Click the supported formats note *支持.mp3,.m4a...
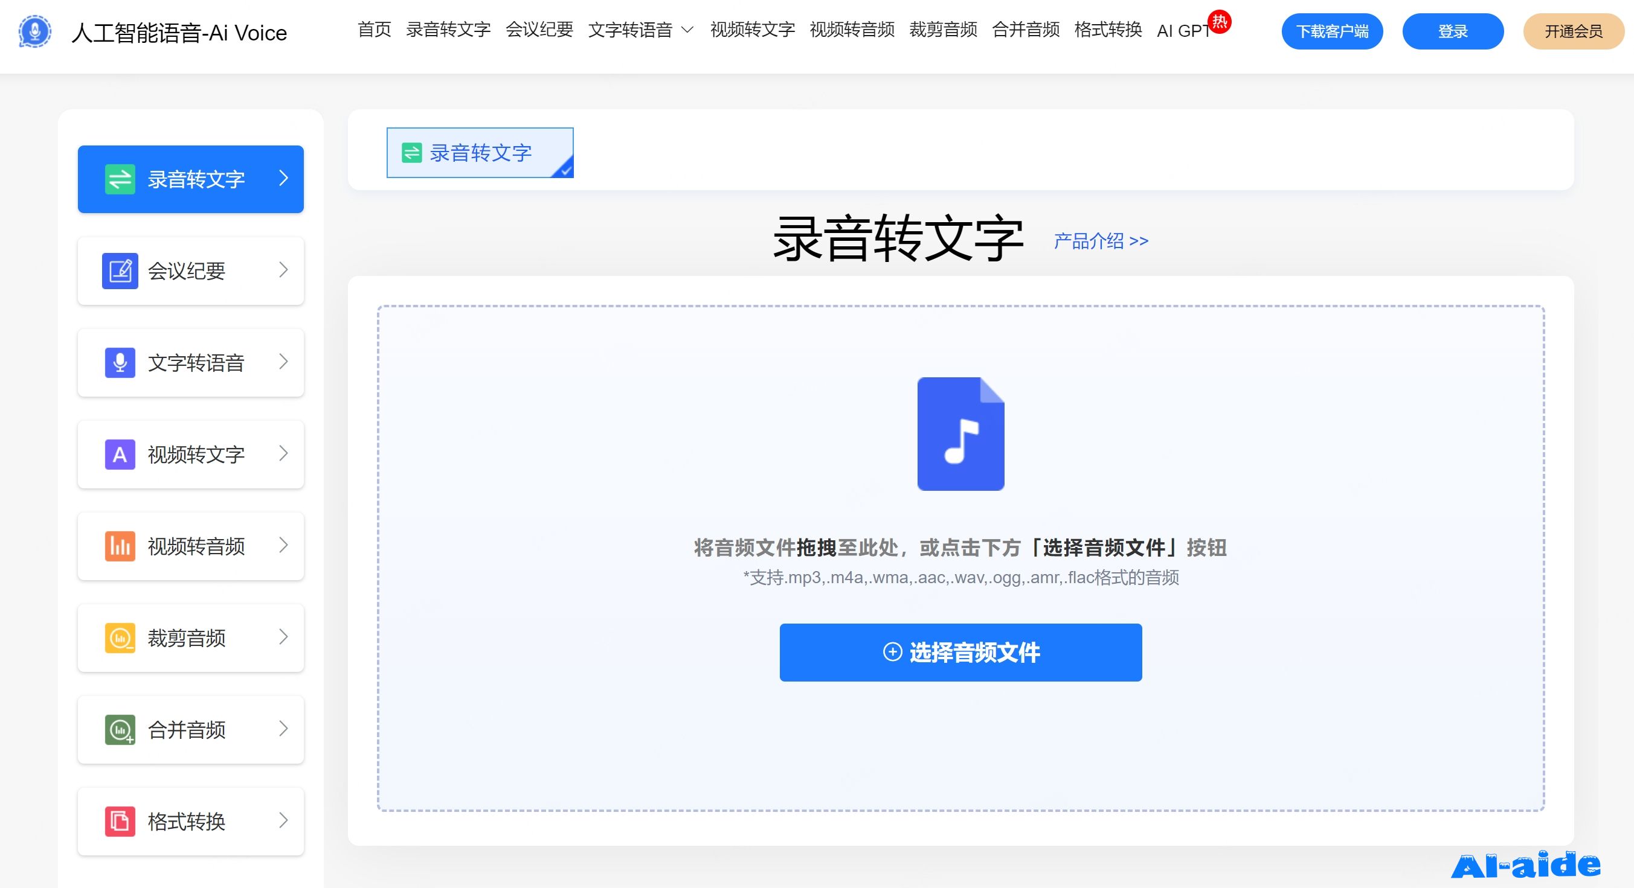Viewport: 1634px width, 888px height. coord(961,578)
